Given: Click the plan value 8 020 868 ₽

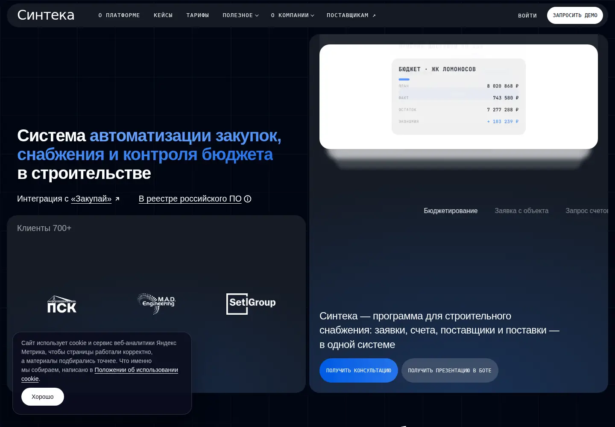Looking at the screenshot, I should tap(503, 86).
